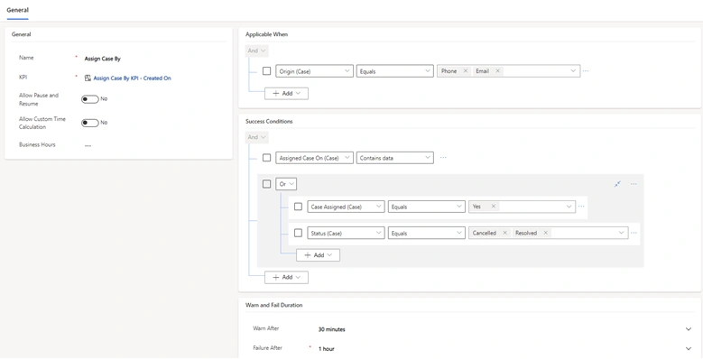Select the General tab

click(x=17, y=10)
